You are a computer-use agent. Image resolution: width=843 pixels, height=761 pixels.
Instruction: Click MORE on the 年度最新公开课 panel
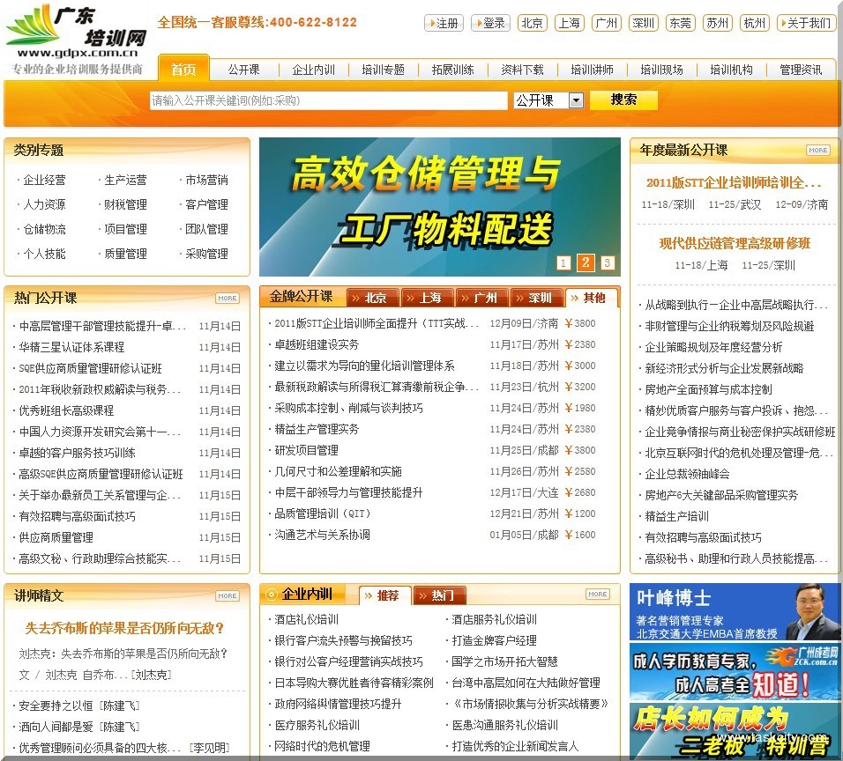(818, 150)
